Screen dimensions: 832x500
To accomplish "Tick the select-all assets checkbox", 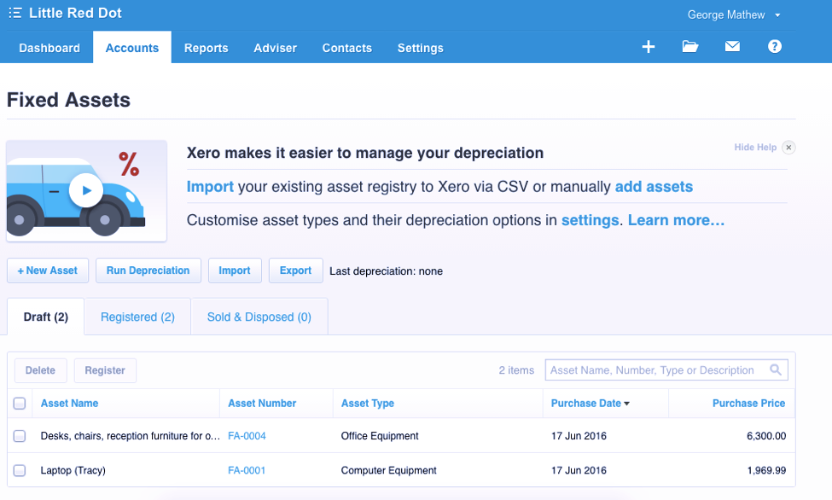I will 20,404.
